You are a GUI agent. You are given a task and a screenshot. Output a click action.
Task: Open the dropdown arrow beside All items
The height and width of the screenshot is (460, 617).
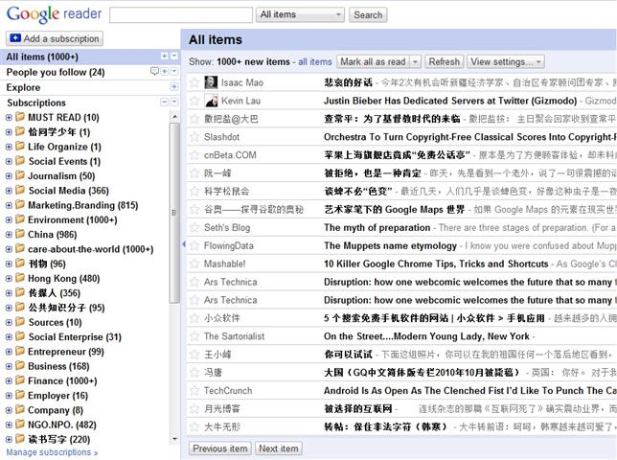(174, 57)
